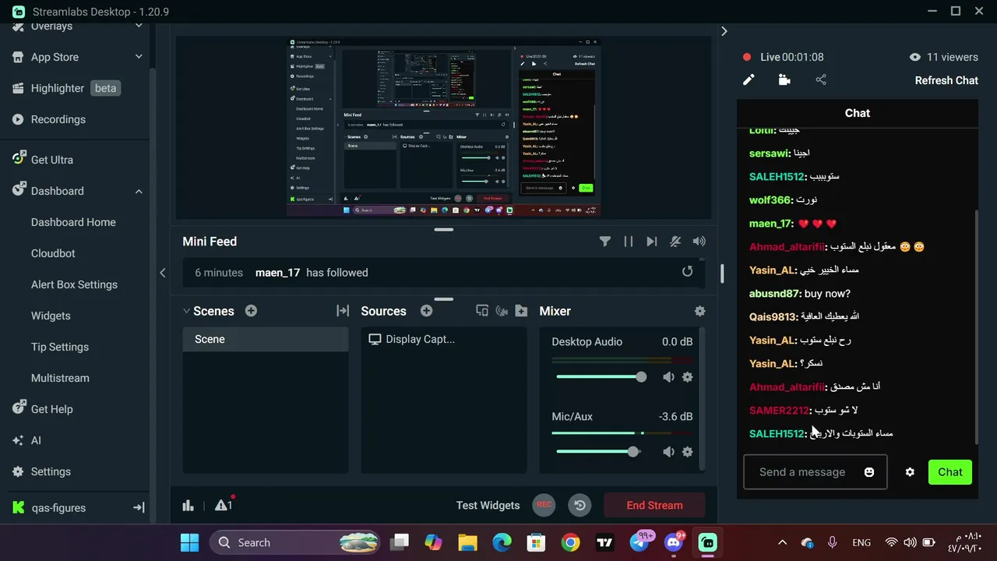The width and height of the screenshot is (997, 561).
Task: Start recording with REC button
Action: tap(544, 505)
